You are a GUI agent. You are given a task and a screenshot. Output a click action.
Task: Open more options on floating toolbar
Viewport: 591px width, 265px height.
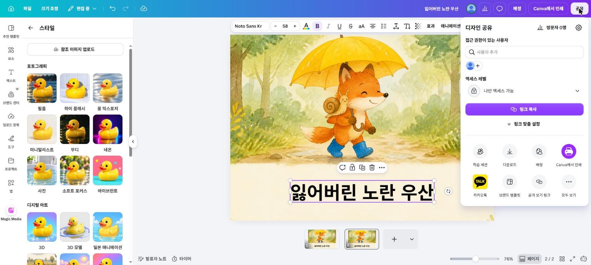pyautogui.click(x=382, y=168)
